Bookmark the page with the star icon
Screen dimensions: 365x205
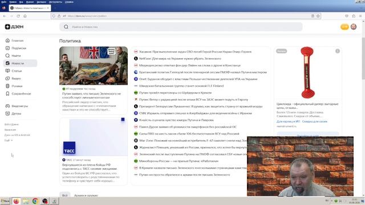click(318, 16)
